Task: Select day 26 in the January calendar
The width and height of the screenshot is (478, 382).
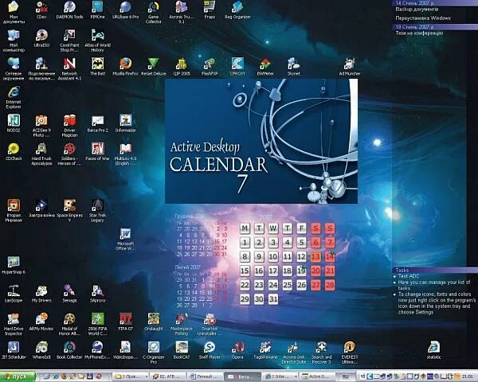Action: (301, 285)
